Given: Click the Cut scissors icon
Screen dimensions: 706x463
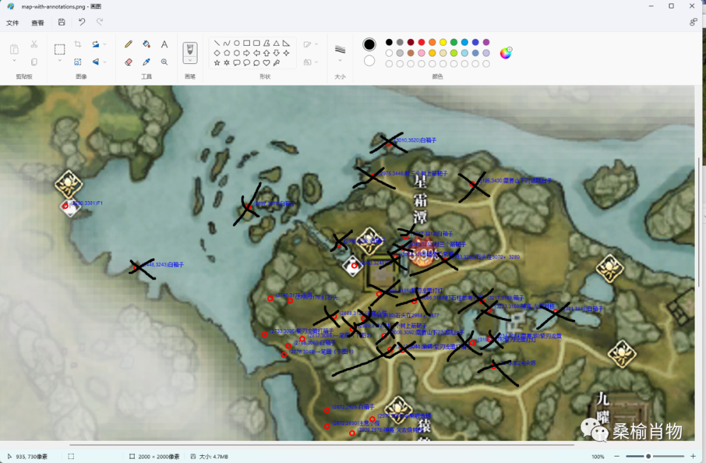Looking at the screenshot, I should click(34, 44).
